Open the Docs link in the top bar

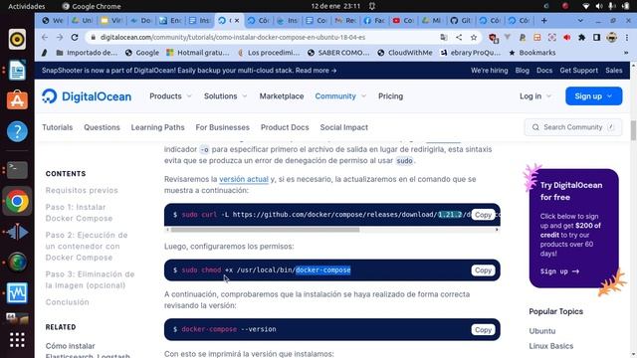point(544,71)
